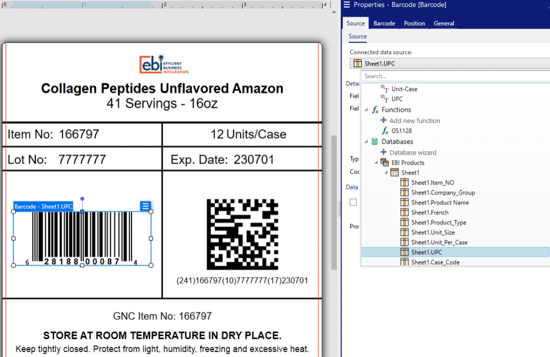Open the Database wizard
Image resolution: width=550 pixels, height=357 pixels.
[x=413, y=153]
